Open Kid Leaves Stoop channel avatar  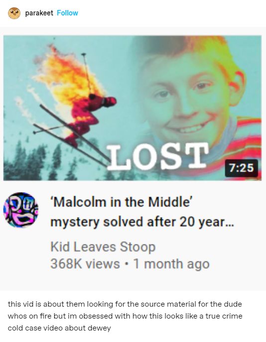[x=21, y=210]
